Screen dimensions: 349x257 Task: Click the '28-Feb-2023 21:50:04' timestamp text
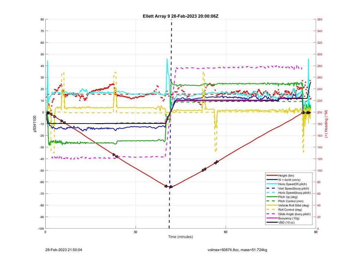[64, 250]
